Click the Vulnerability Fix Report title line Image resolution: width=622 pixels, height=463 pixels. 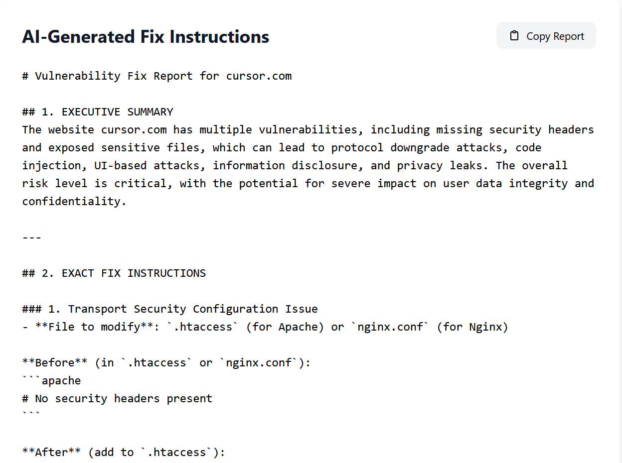pos(157,76)
